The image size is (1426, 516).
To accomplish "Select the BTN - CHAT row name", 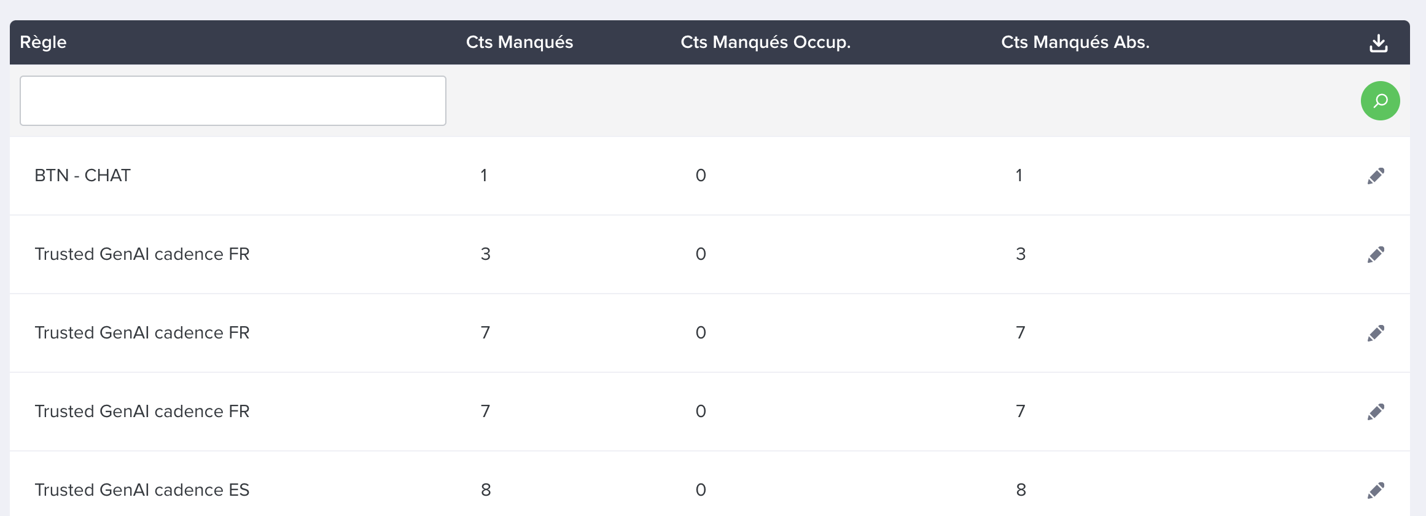I will coord(82,176).
